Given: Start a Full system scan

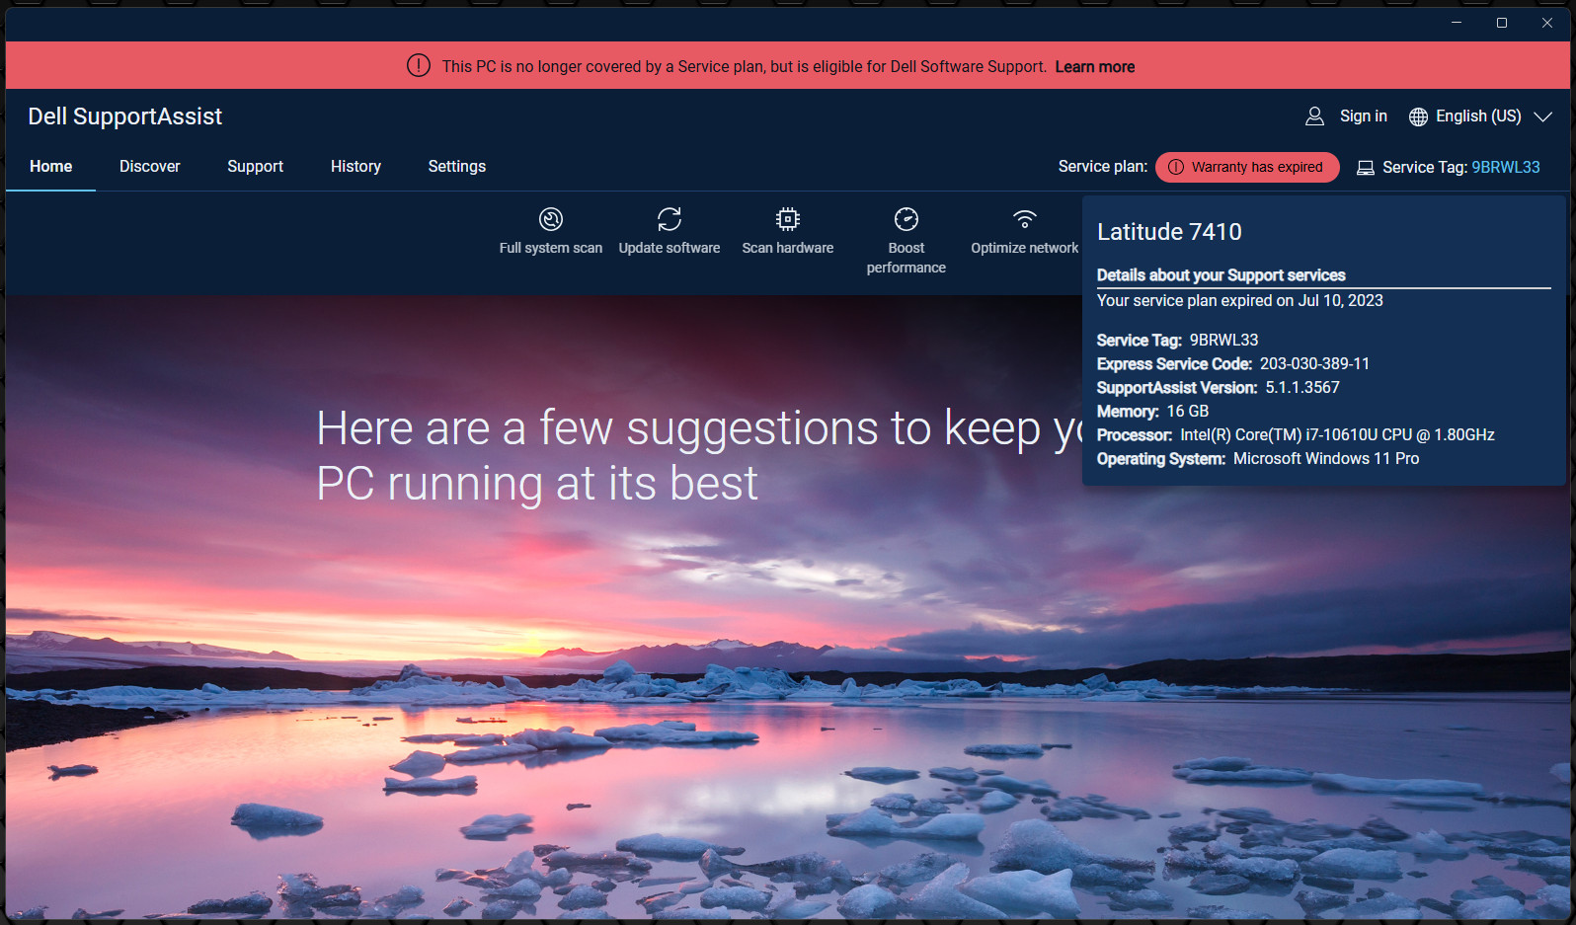Looking at the screenshot, I should click(x=551, y=232).
